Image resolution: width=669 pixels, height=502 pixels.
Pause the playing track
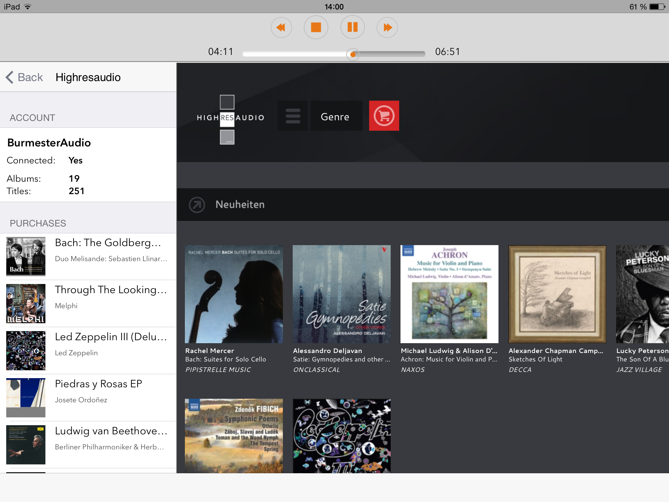(352, 27)
